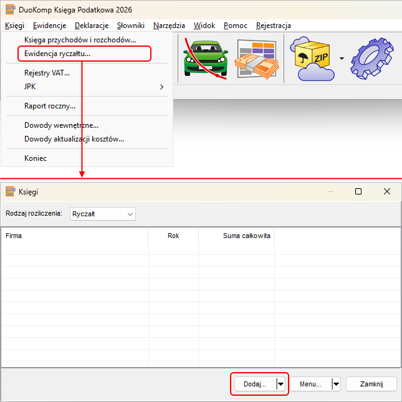The image size is (402, 402).
Task: Click the blue gears settings icon
Action: point(371,59)
